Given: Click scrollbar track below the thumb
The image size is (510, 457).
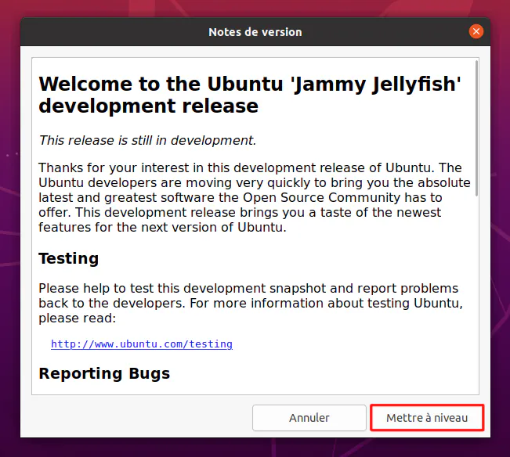Looking at the screenshot, I should pyautogui.click(x=476, y=293).
